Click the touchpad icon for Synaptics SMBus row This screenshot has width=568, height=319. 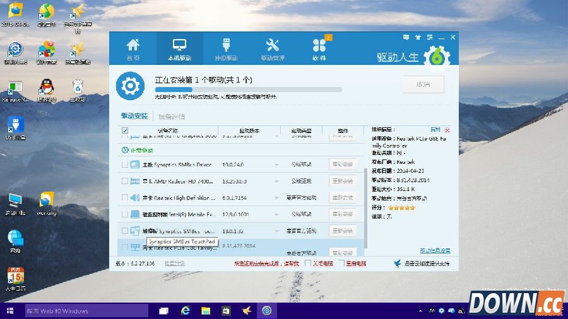[x=135, y=231]
